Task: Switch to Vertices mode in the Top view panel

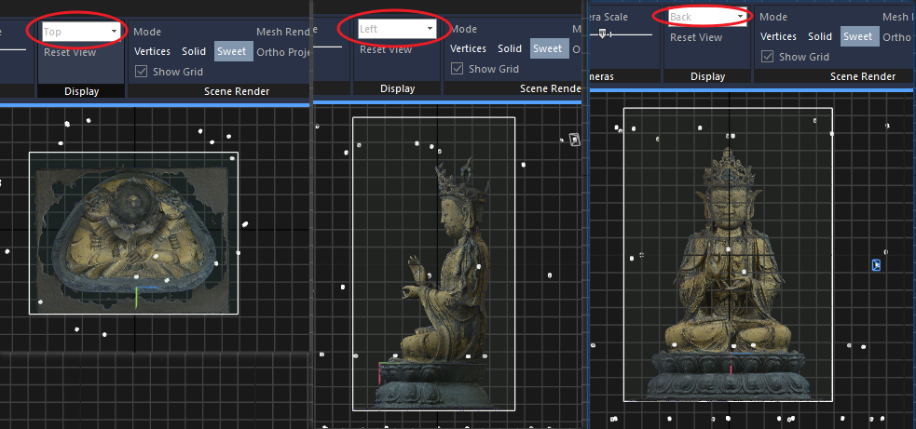Action: (152, 51)
